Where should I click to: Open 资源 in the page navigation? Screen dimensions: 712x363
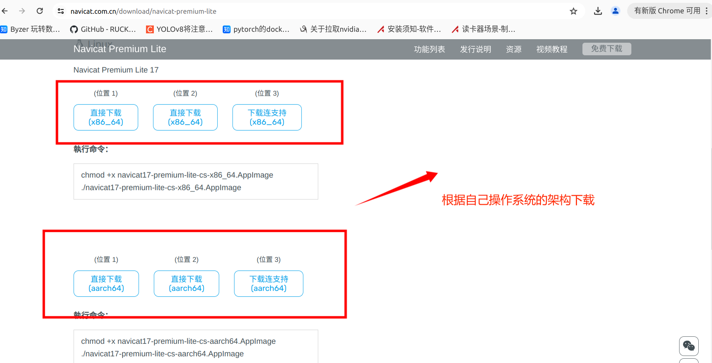[514, 49]
